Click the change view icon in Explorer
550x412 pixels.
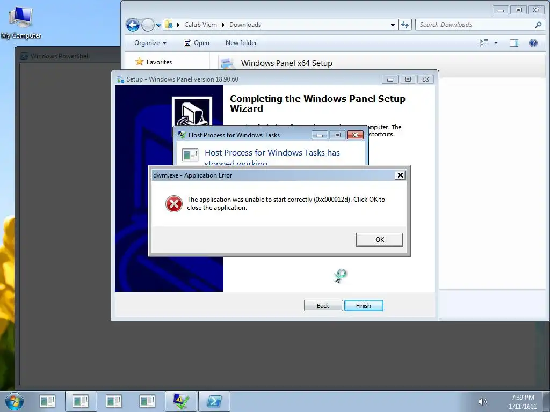click(484, 43)
